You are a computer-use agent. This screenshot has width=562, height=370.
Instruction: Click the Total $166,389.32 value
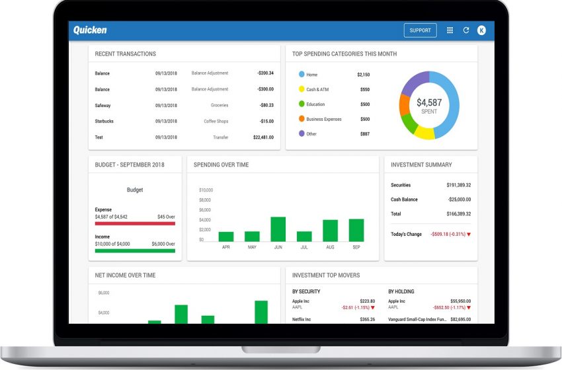459,214
